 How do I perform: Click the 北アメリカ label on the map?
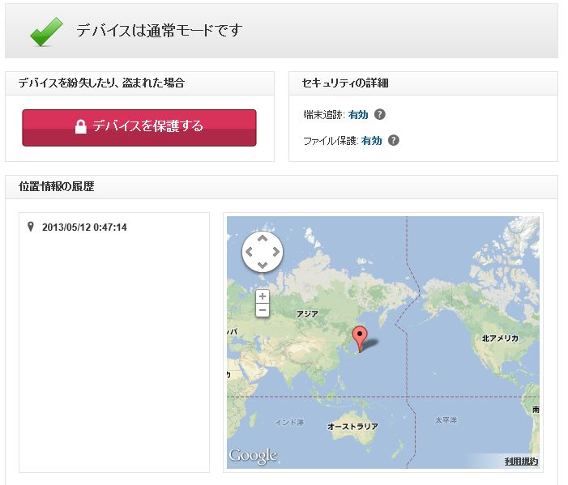point(500,338)
